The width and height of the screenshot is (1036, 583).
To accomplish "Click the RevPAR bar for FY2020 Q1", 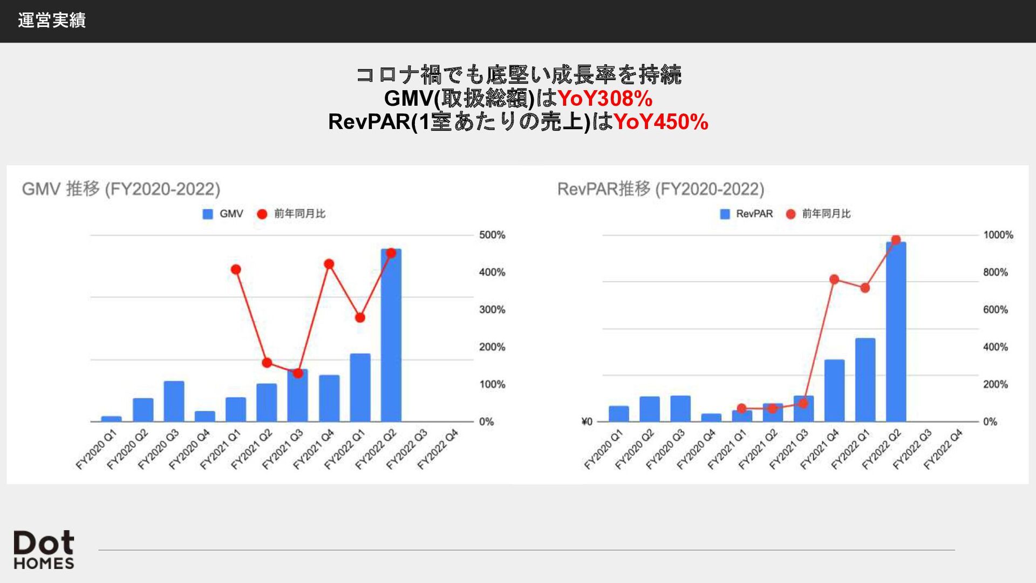I will pyautogui.click(x=619, y=413).
